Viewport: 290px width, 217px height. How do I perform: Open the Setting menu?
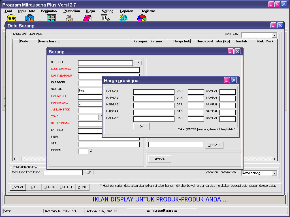point(108,11)
